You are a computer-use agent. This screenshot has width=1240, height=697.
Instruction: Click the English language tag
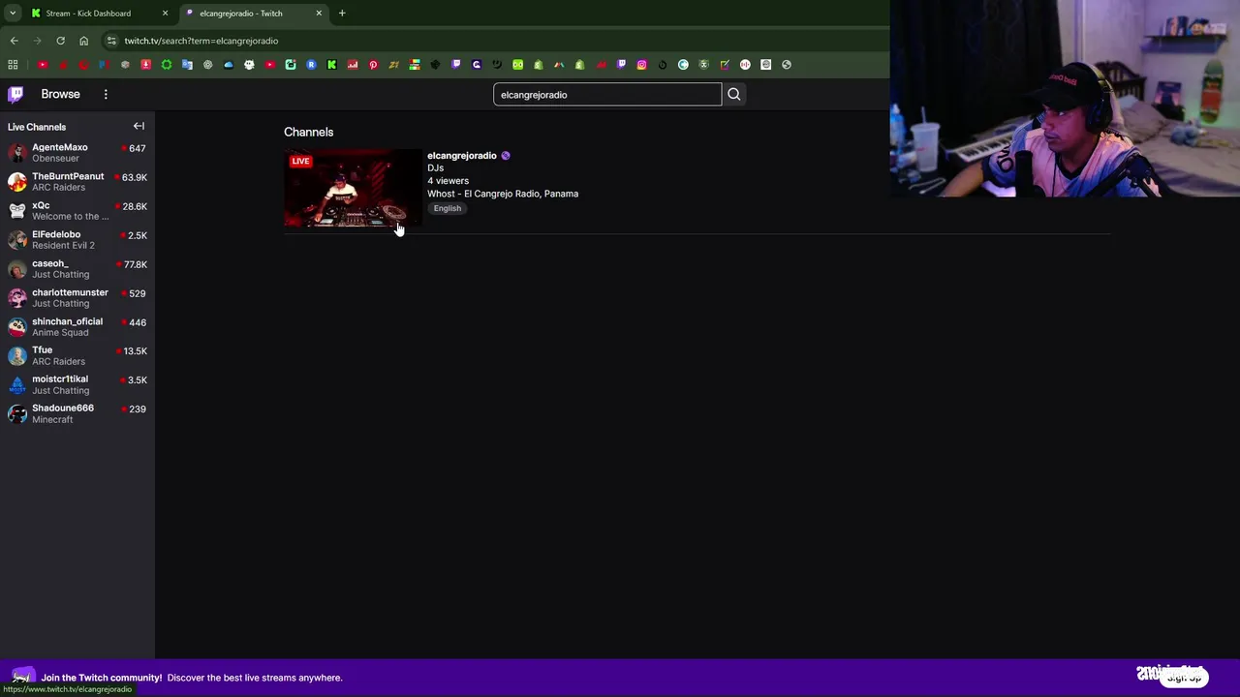(448, 208)
